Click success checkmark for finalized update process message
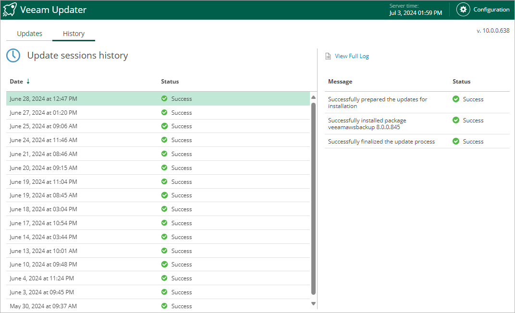This screenshot has height=313, width=515. point(456,141)
